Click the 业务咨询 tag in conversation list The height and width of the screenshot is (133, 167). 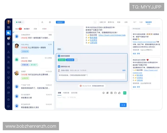tap(25, 78)
